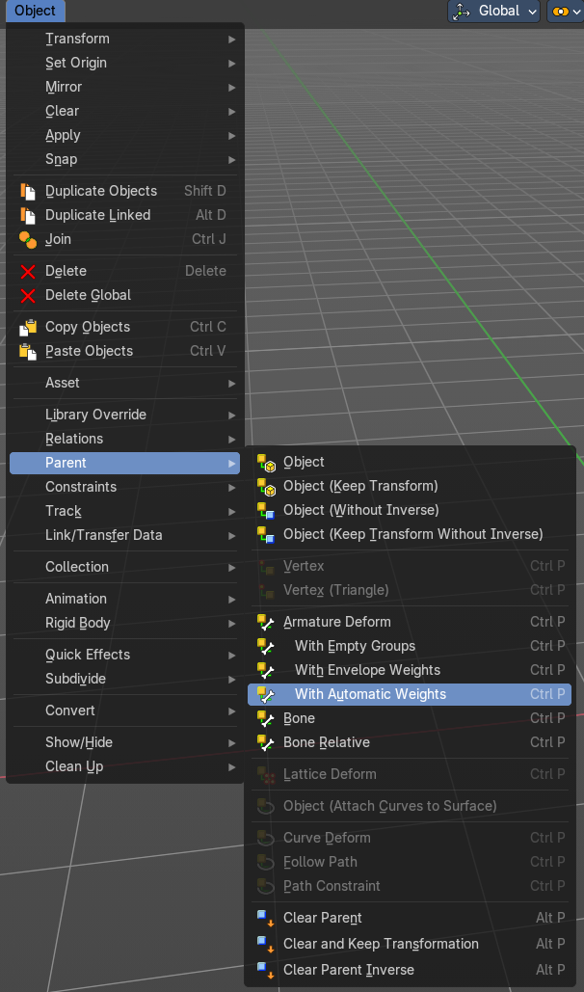Screen dimensions: 584x992
Task: Click the Paste Objects clipboard icon
Action: [x=27, y=351]
